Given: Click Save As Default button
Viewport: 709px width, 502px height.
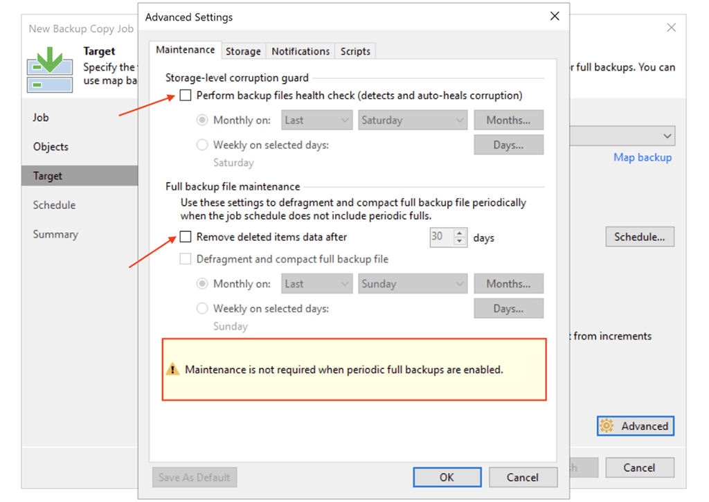Looking at the screenshot, I should coord(195,478).
